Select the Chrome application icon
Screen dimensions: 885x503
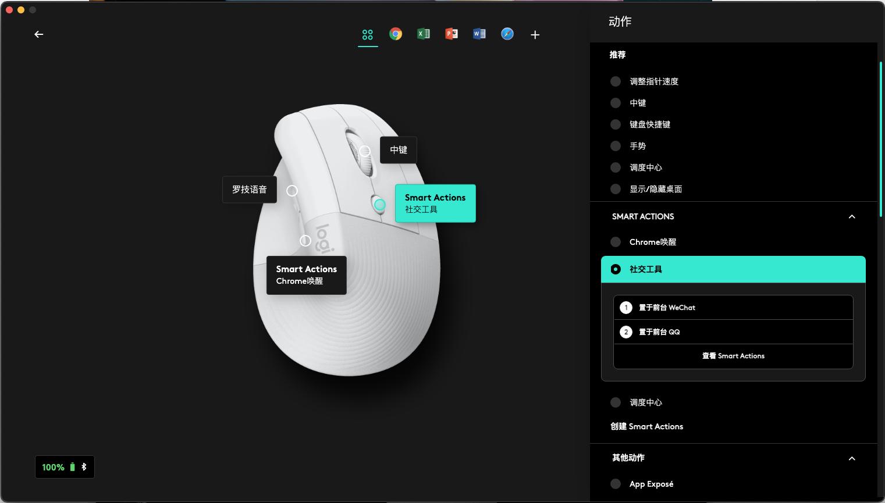coord(396,34)
